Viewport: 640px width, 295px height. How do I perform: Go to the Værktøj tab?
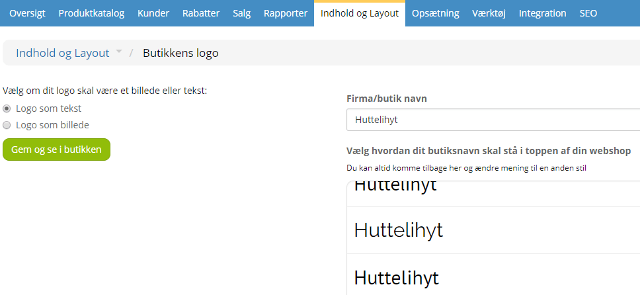489,13
